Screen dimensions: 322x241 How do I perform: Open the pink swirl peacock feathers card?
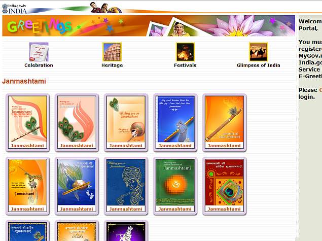[77, 122]
